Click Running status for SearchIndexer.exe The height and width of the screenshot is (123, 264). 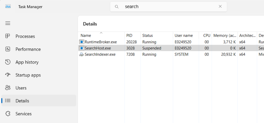149,54
